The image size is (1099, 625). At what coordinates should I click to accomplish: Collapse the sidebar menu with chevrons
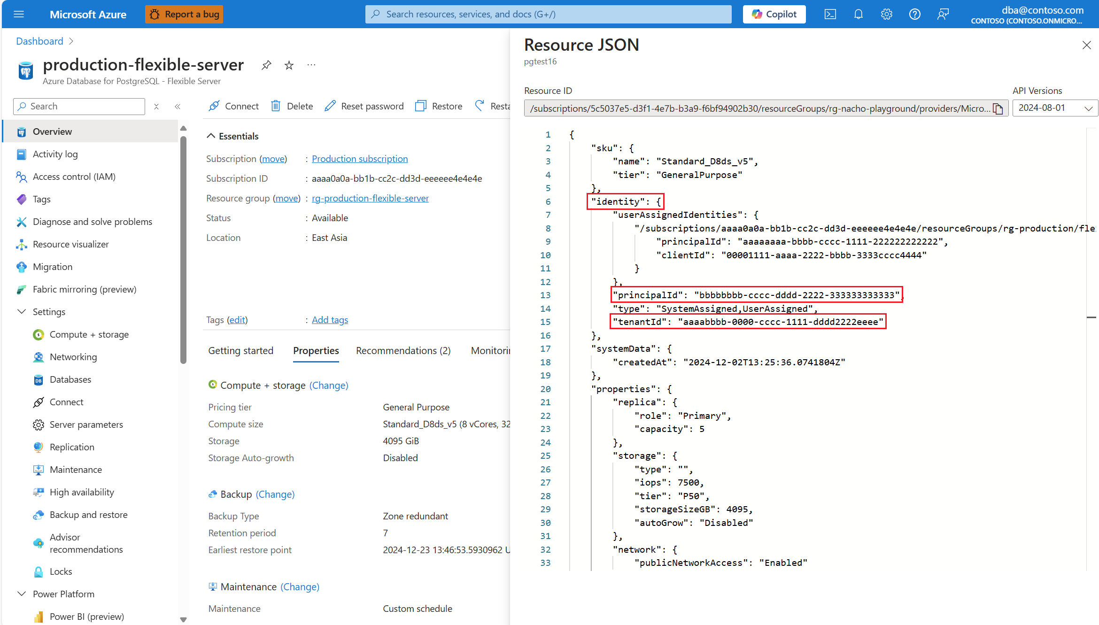(178, 107)
